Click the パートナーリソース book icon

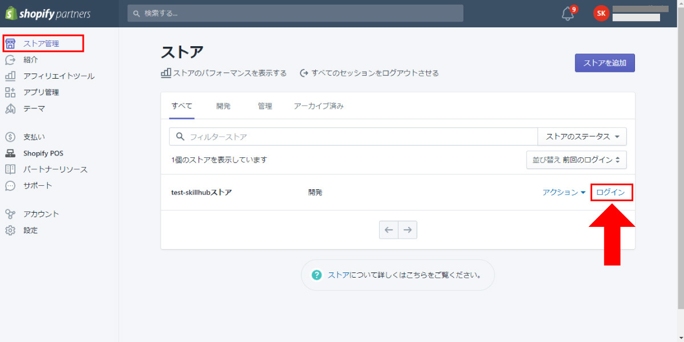tap(10, 169)
